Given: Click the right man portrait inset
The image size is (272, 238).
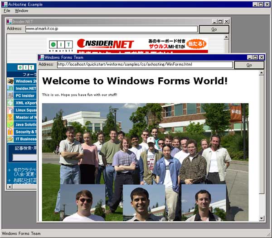Looking at the screenshot, I should 204,203.
